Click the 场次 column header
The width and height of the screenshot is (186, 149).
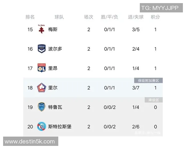pos(89,17)
